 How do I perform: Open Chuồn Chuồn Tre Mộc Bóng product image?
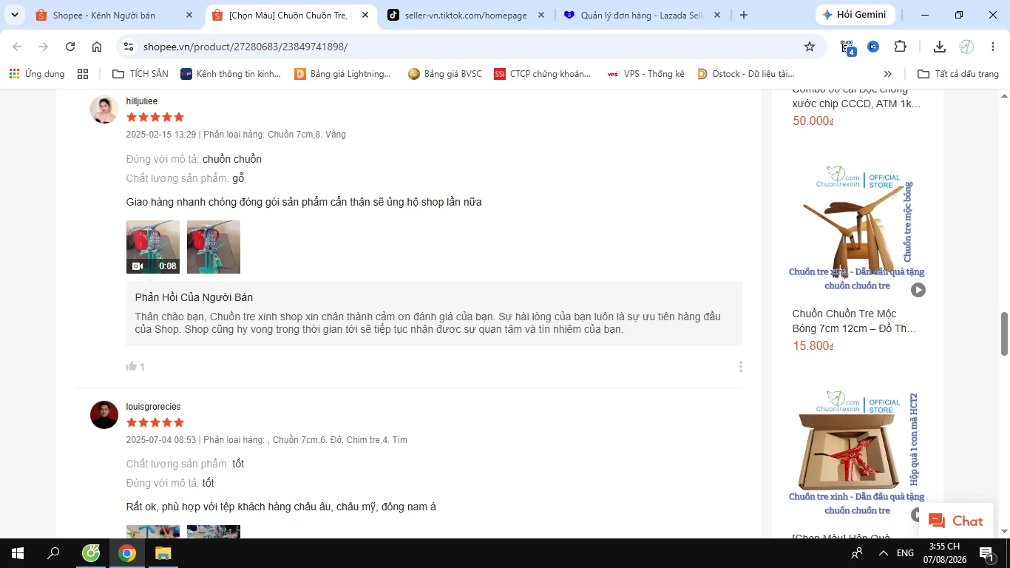(856, 229)
